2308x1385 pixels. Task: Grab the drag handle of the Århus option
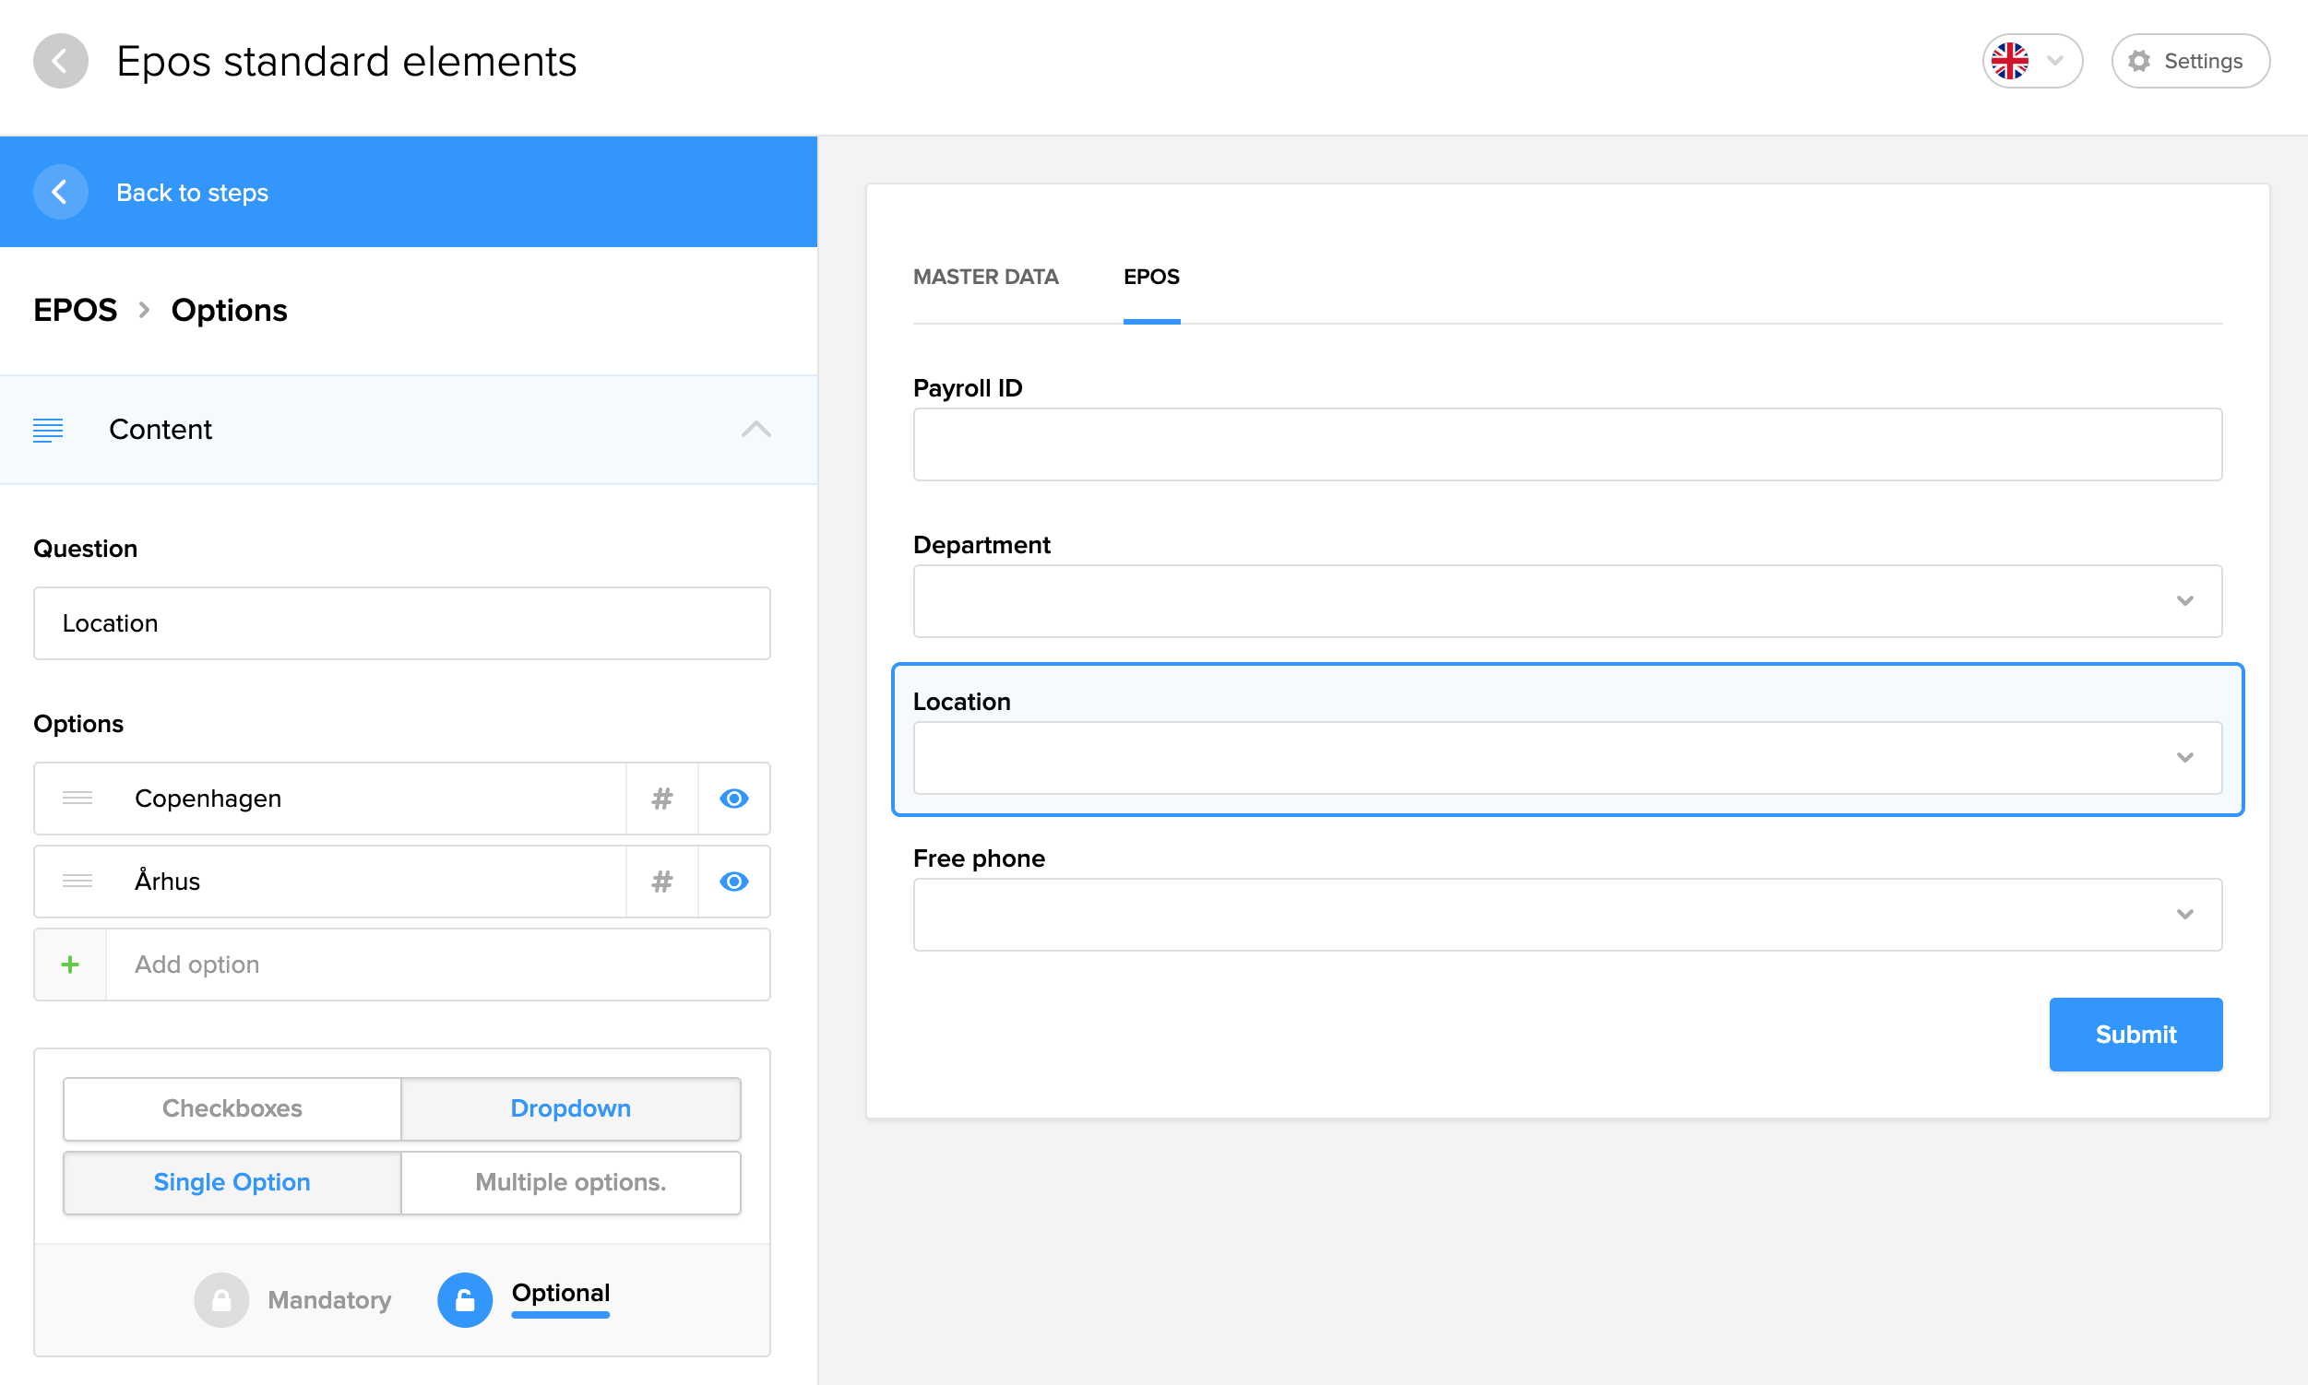coord(77,882)
